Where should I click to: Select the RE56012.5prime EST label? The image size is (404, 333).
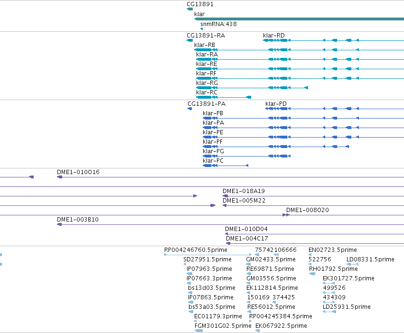[x=271, y=307]
